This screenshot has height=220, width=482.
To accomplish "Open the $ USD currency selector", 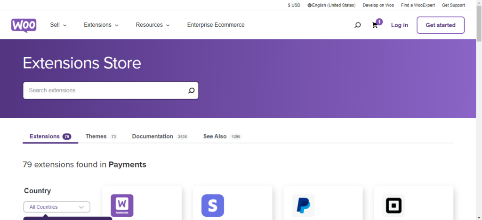I will (294, 5).
